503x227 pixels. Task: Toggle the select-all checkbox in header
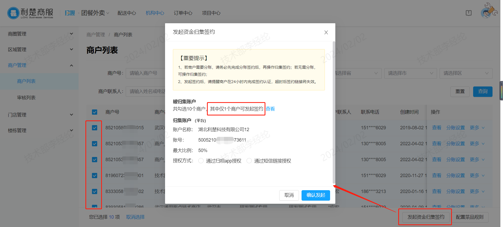tap(95, 112)
